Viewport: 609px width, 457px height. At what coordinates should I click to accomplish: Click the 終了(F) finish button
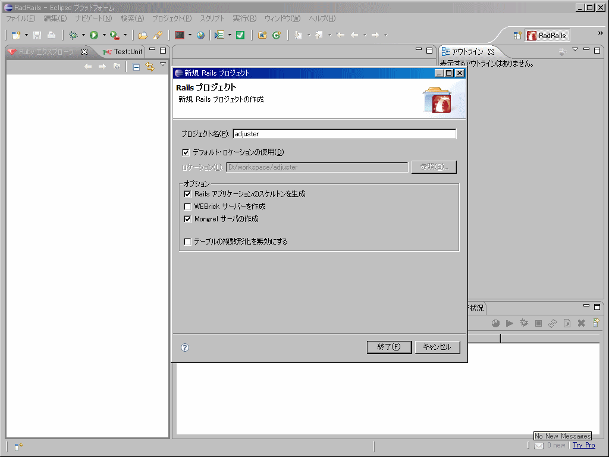[x=389, y=347]
